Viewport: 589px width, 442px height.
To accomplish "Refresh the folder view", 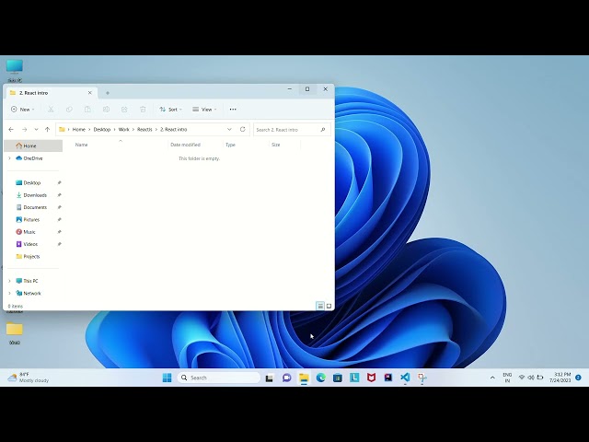I will click(x=243, y=129).
